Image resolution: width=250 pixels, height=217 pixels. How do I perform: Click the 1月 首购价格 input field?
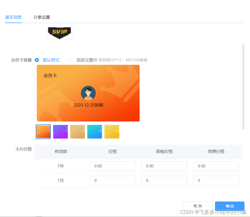tap(164, 181)
